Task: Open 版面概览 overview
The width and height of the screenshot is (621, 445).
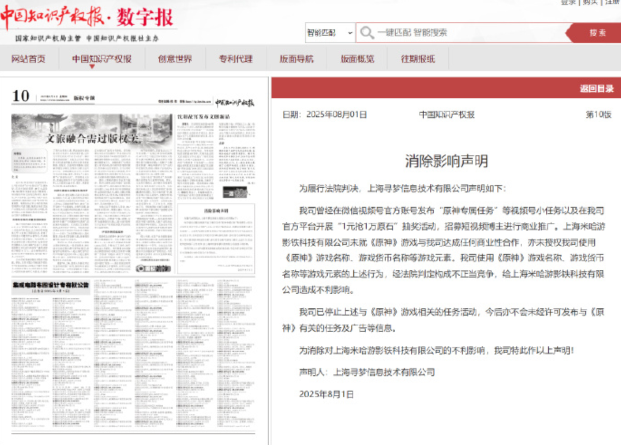Action: 357,59
